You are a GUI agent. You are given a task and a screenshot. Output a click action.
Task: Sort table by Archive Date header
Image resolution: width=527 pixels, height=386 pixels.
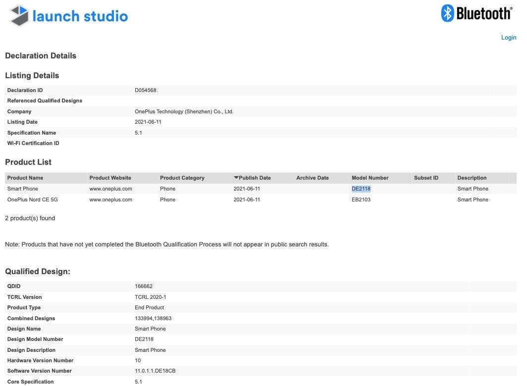tap(312, 178)
